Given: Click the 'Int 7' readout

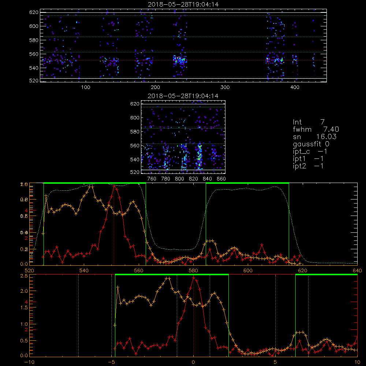Looking at the screenshot, I should click(x=309, y=122).
